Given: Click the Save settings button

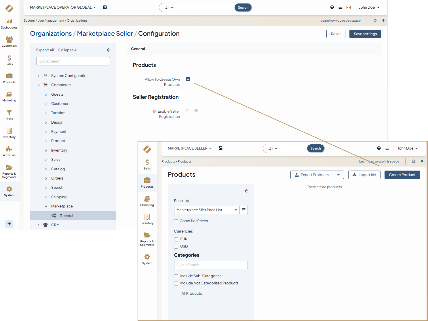Looking at the screenshot, I should [x=365, y=34].
